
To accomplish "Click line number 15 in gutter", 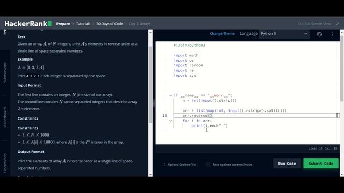I will tap(164, 116).
